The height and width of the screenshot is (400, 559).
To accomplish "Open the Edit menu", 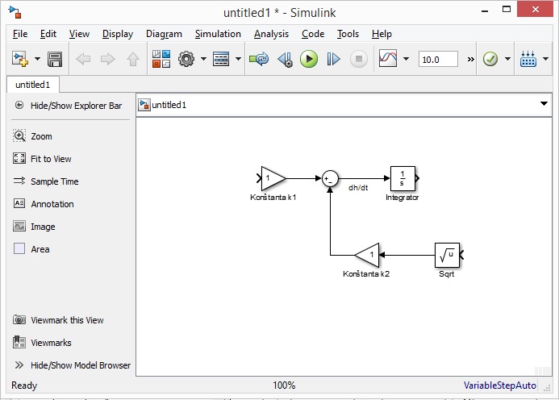I will coord(48,34).
